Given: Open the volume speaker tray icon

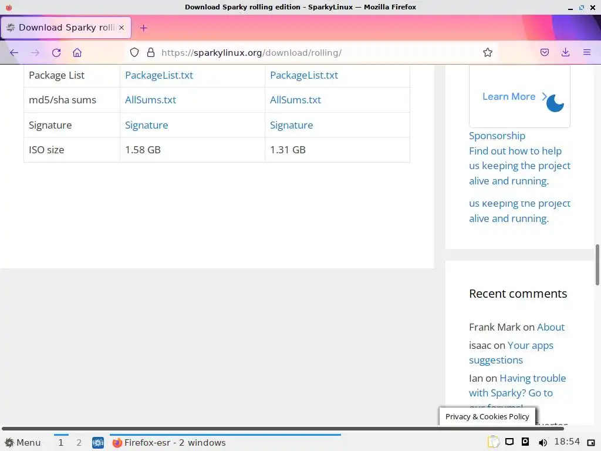Looking at the screenshot, I should (543, 442).
